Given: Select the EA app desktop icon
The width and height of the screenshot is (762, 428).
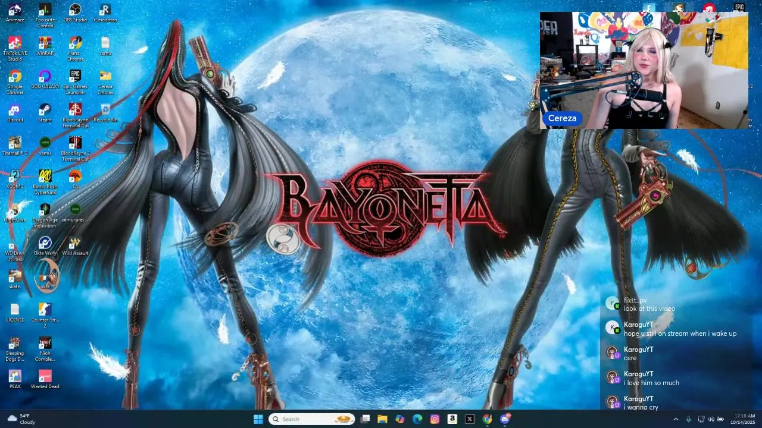Looking at the screenshot, I should click(x=75, y=180).
